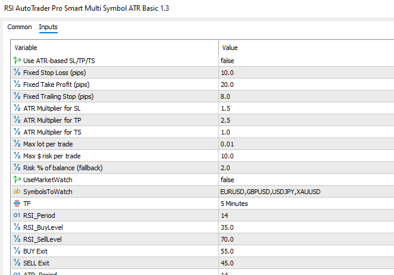The height and width of the screenshot is (275, 394).
Task: Edit the RSI_BuyLevel value 35.0
Action: [227, 227]
